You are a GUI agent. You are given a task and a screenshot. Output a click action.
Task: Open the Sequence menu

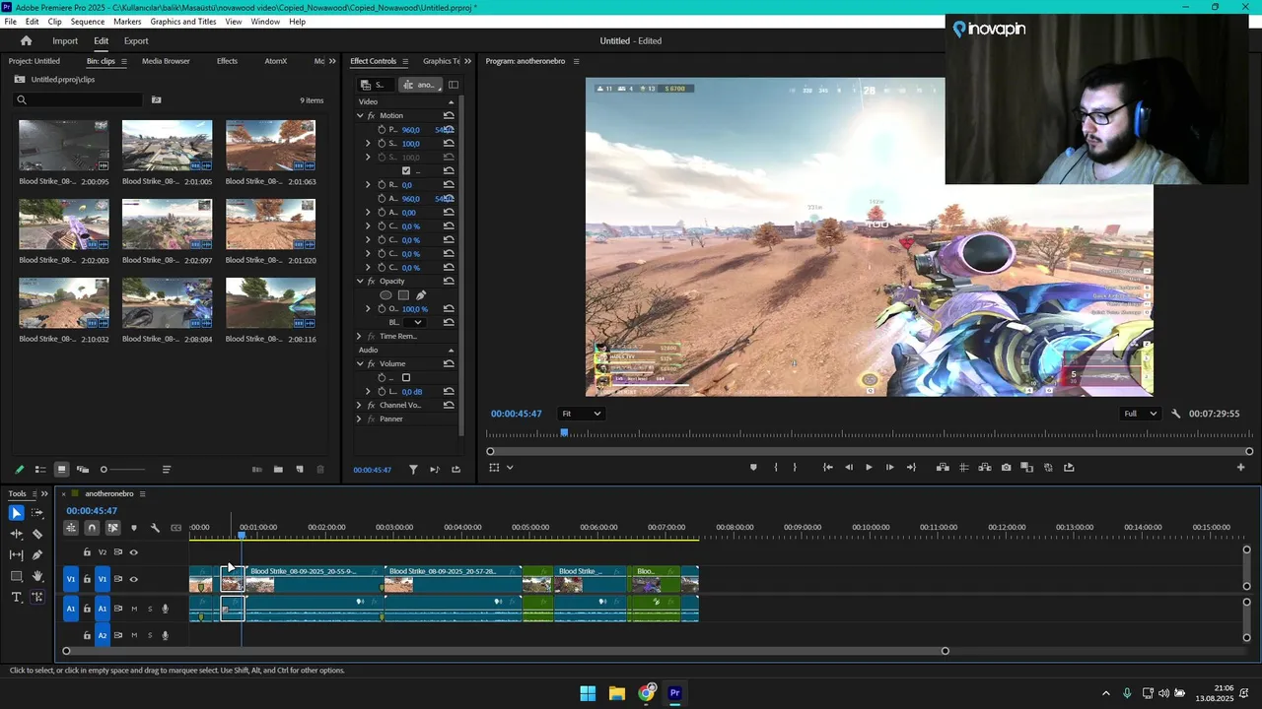tap(88, 22)
